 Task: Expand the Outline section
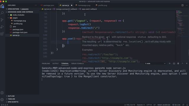(x=22, y=96)
